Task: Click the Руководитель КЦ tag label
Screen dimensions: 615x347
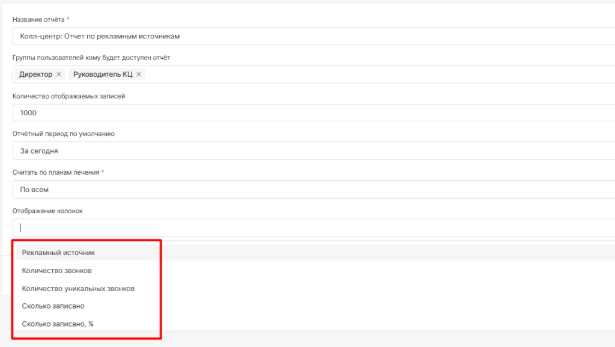Action: [102, 74]
